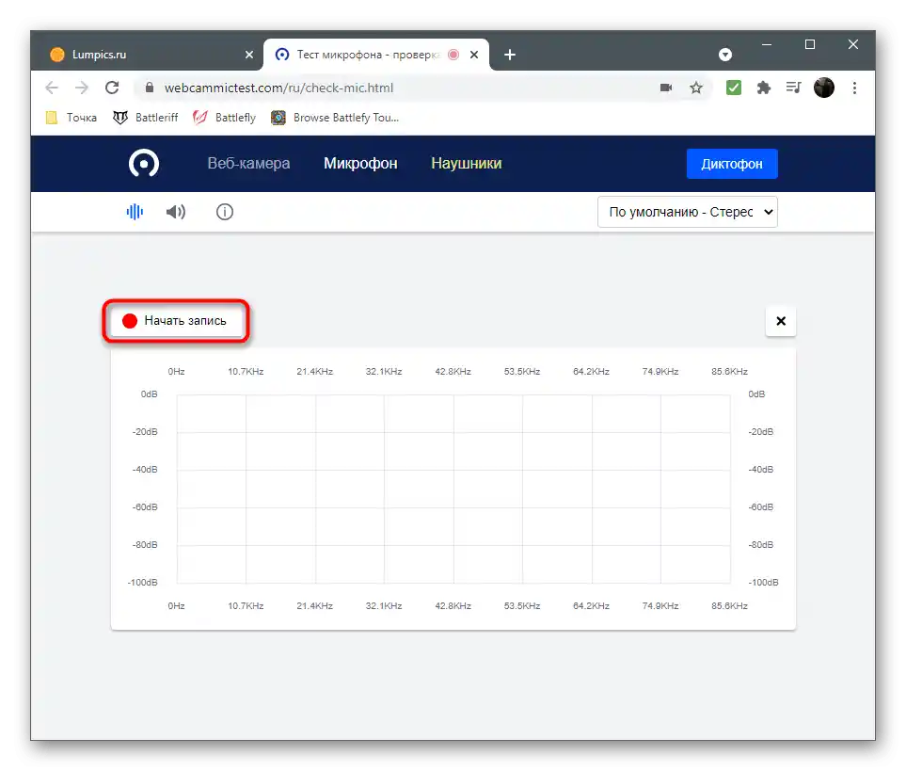Reload the current page
This screenshot has height=771, width=906.
tap(112, 88)
